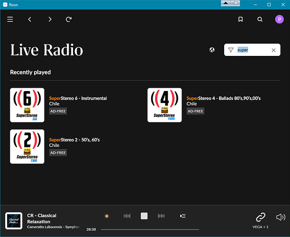Viewport: 290px width, 237px height.
Task: Navigate forward with the right arrow
Action: (50, 19)
